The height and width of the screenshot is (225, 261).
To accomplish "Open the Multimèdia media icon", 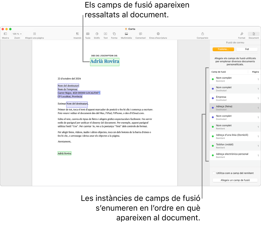I will [126, 34].
